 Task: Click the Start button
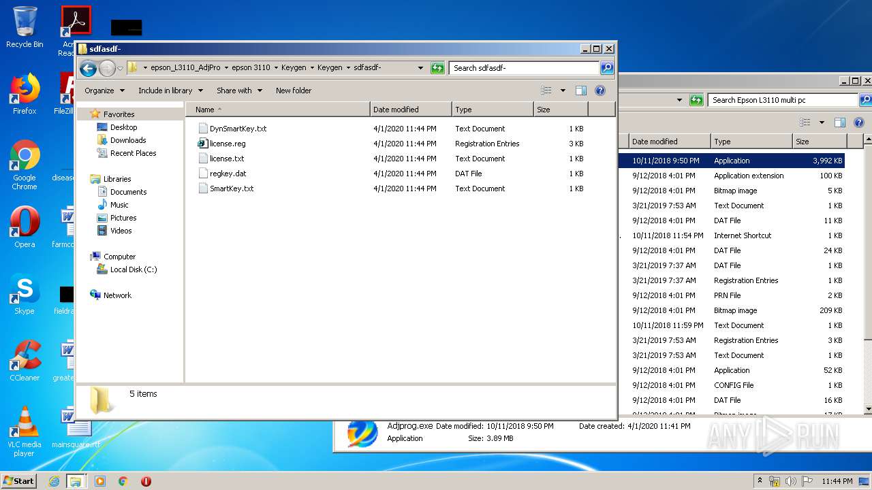point(19,480)
